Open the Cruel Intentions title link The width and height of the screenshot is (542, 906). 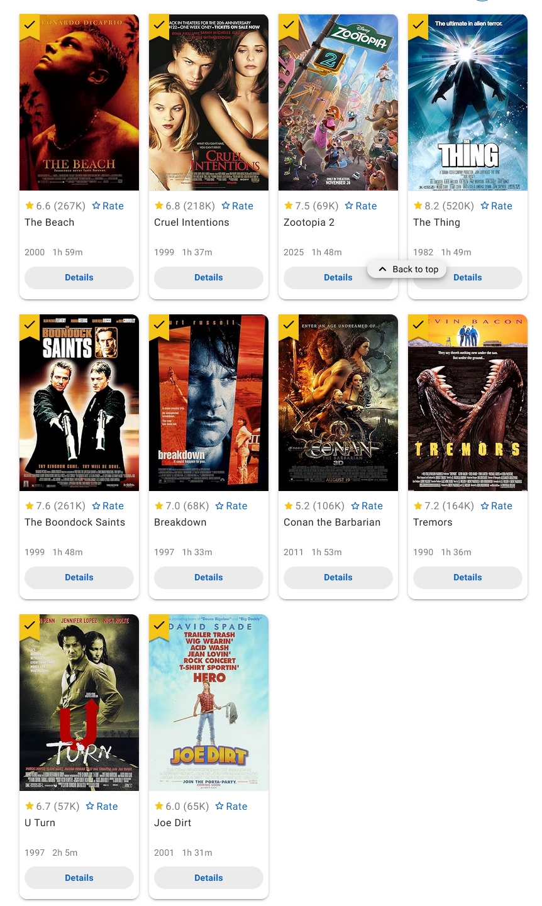(192, 222)
